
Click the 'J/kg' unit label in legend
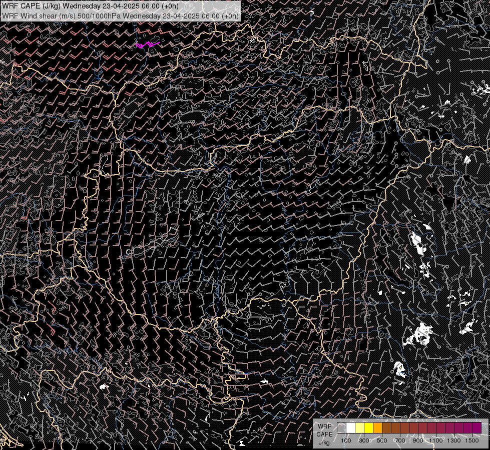[x=324, y=442]
